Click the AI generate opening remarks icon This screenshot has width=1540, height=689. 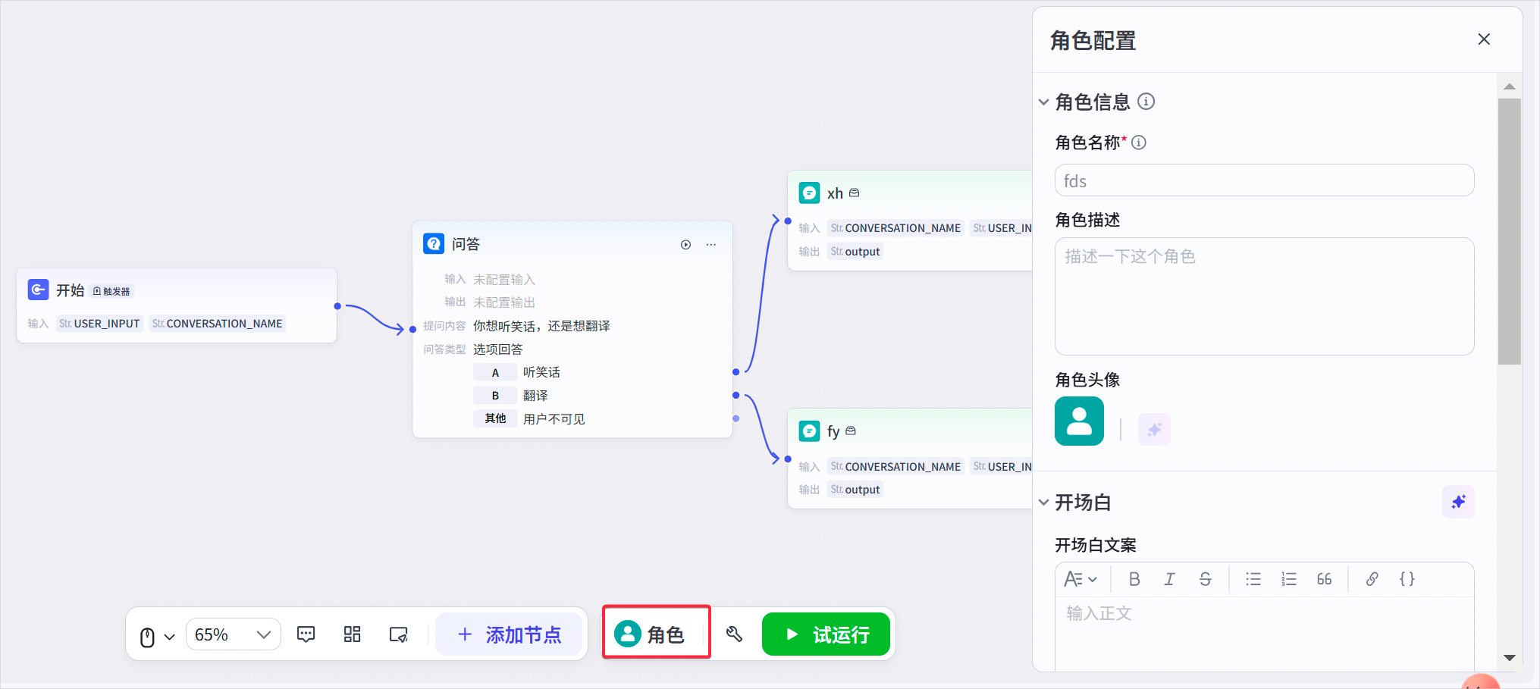coord(1457,502)
